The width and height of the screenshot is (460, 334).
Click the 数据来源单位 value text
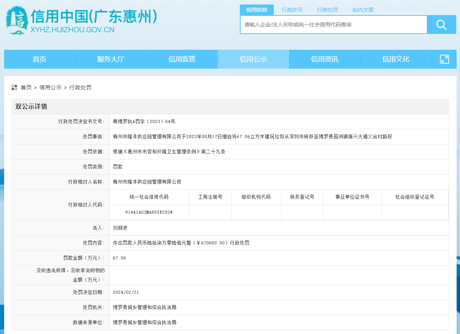pyautogui.click(x=144, y=322)
